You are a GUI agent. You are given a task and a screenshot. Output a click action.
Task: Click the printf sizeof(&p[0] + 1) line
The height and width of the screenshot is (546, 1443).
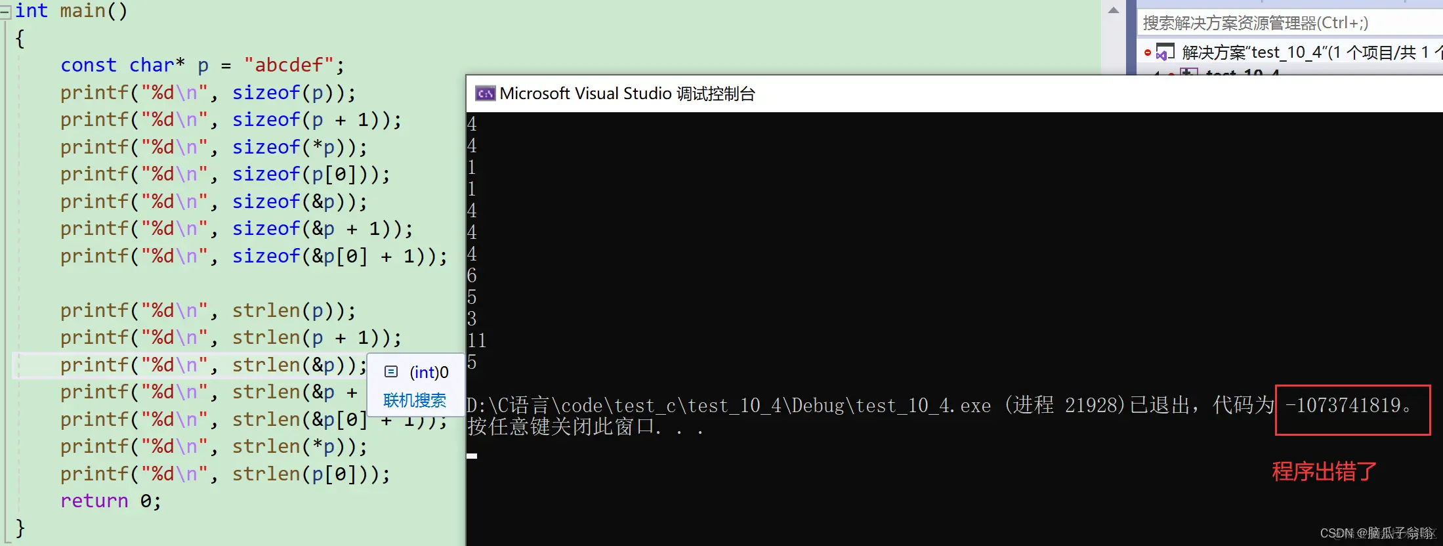[x=254, y=256]
